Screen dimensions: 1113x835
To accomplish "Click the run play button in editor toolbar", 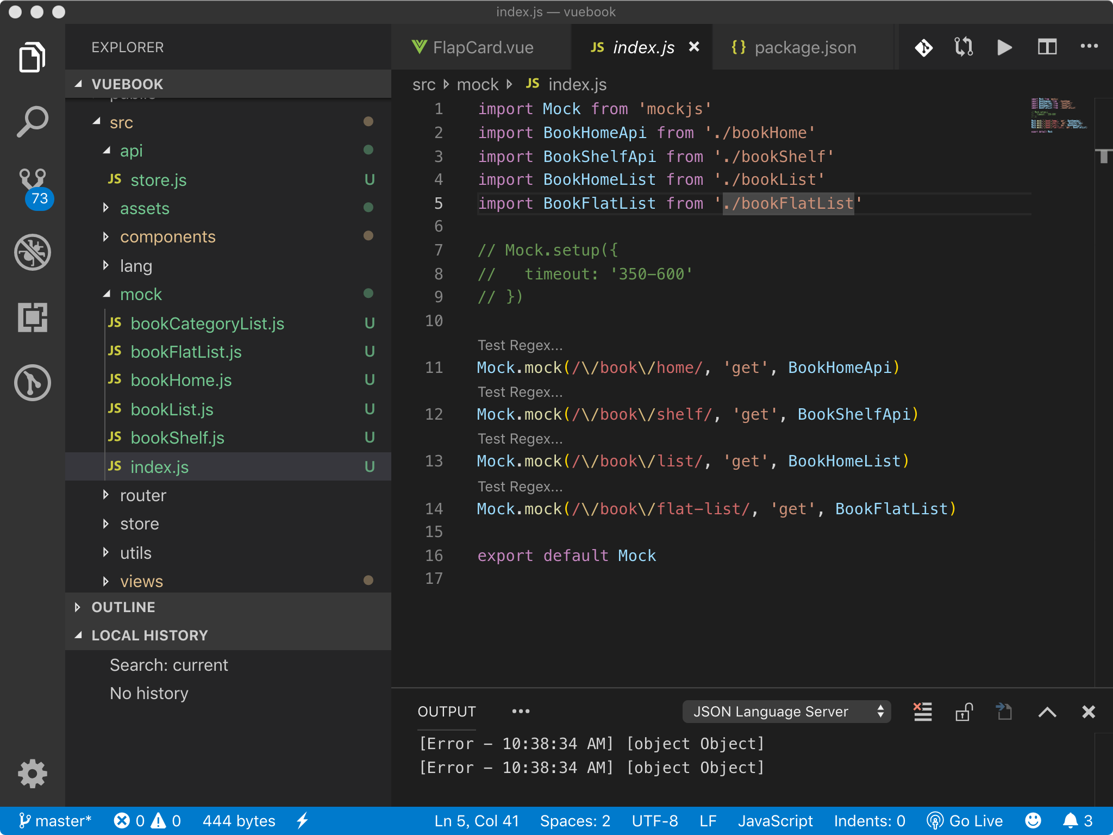I will [x=1004, y=48].
